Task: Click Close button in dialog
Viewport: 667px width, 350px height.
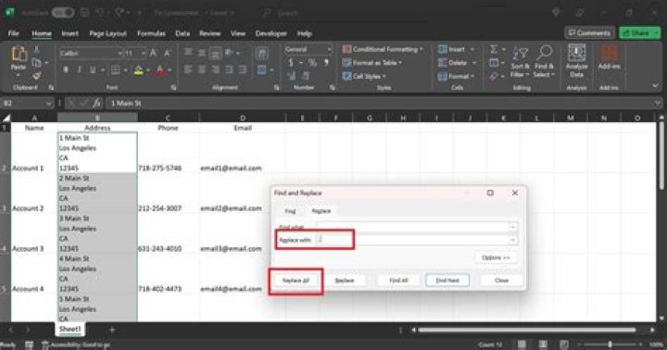Action: [501, 281]
